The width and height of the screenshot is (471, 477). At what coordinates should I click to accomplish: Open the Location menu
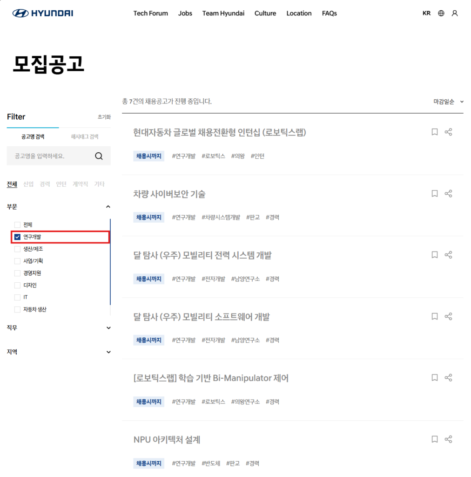click(299, 14)
